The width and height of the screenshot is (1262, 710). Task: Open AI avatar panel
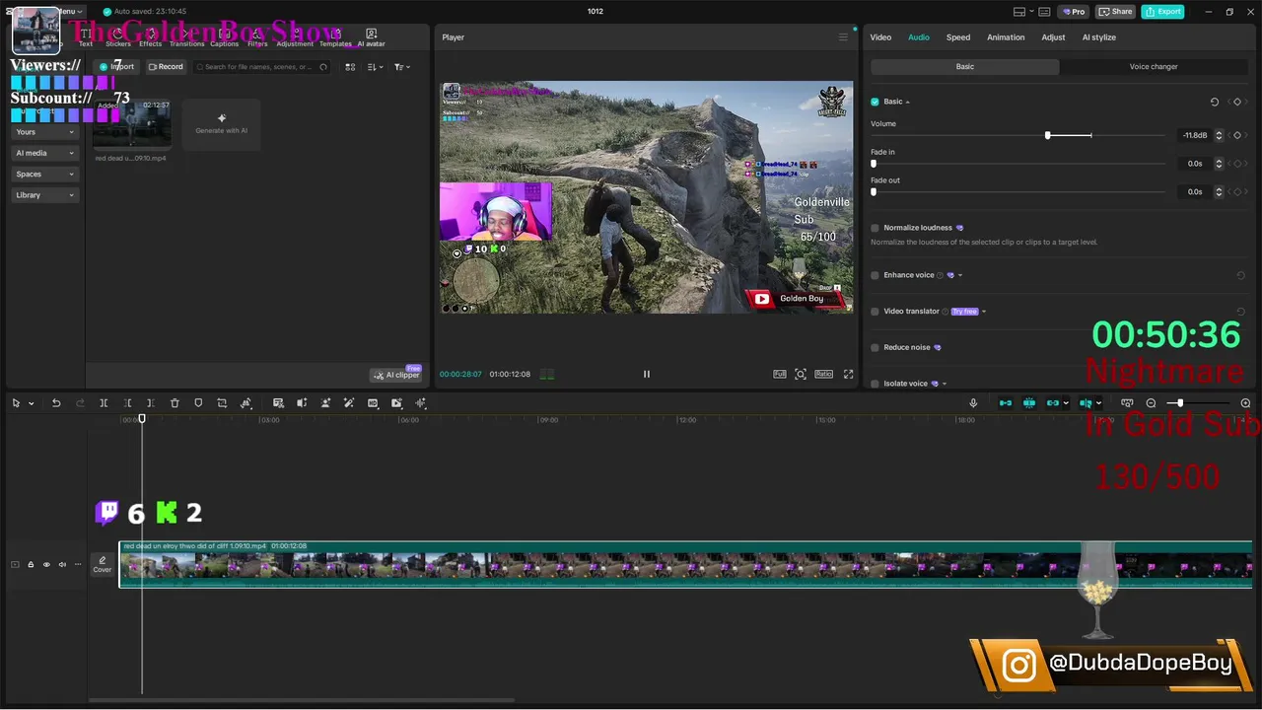pyautogui.click(x=372, y=37)
